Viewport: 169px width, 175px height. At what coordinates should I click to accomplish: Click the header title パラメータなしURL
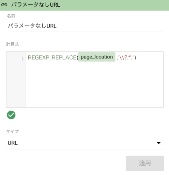click(36, 5)
